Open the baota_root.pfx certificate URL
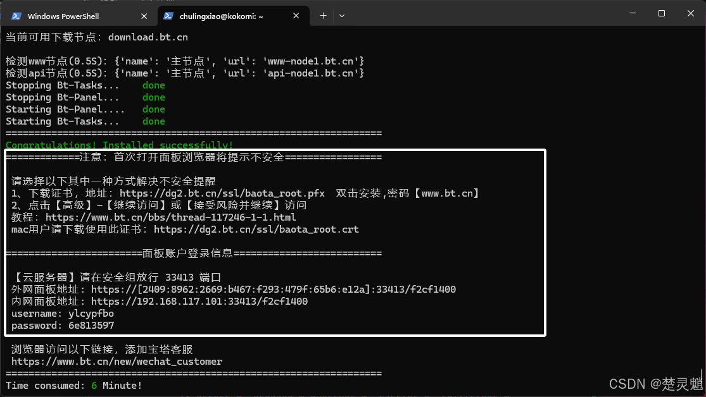Screen dimensions: 706x397 222,193
